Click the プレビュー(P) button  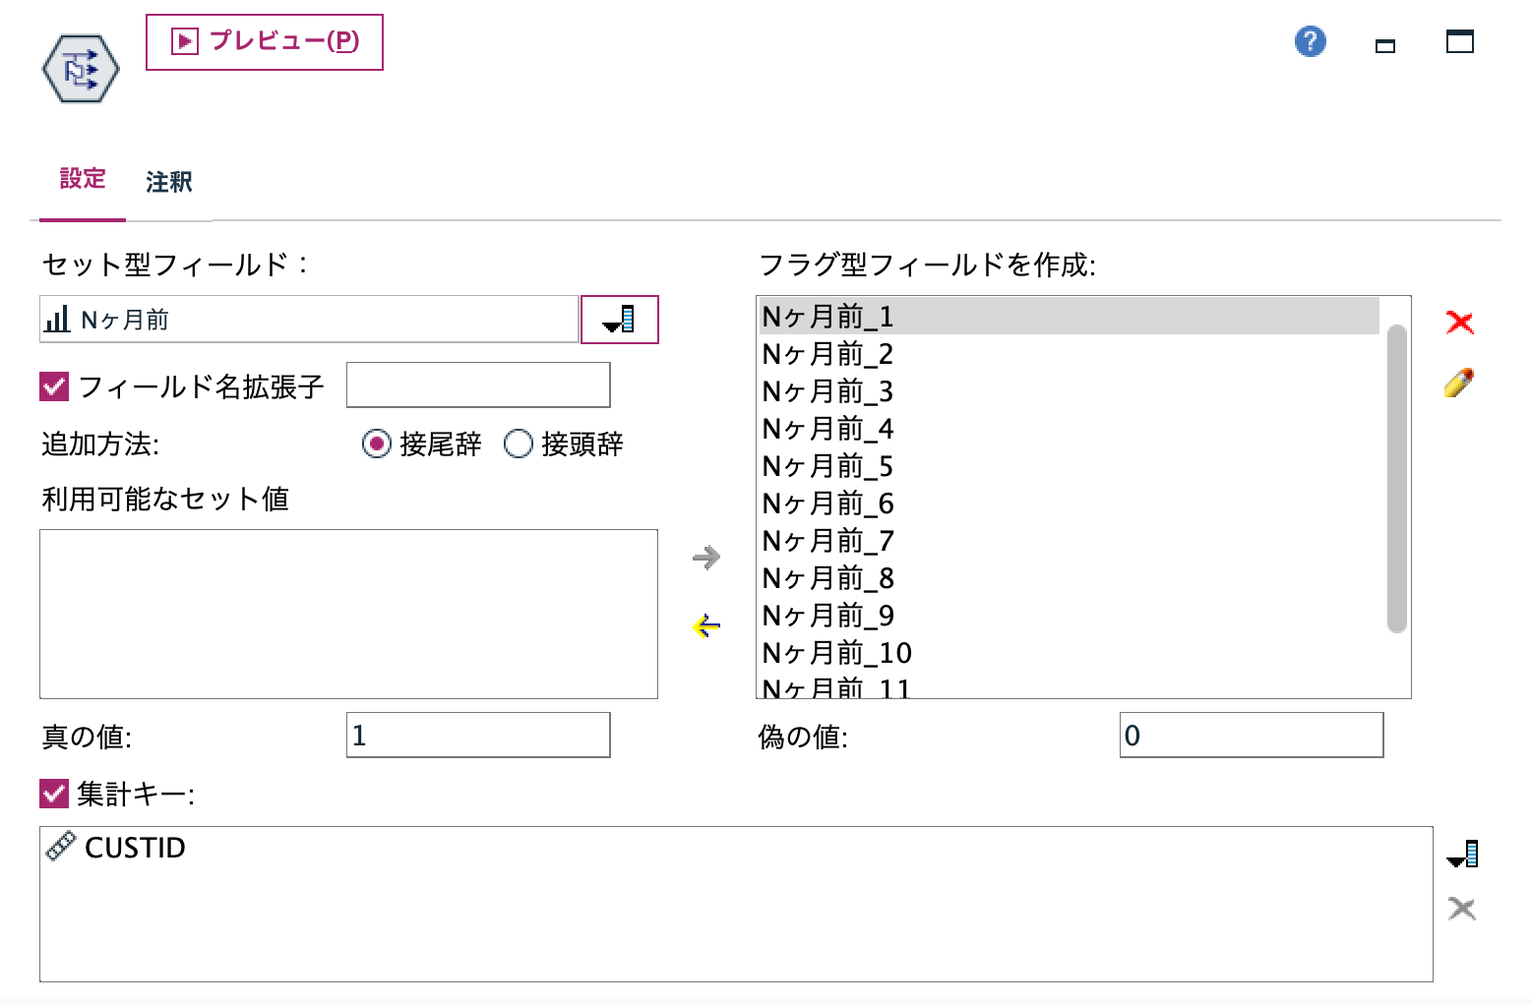[265, 41]
